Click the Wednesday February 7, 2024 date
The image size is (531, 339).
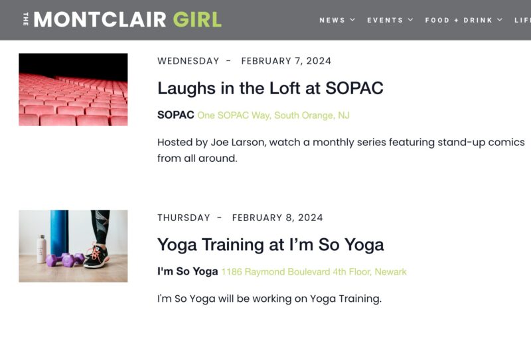coord(244,61)
